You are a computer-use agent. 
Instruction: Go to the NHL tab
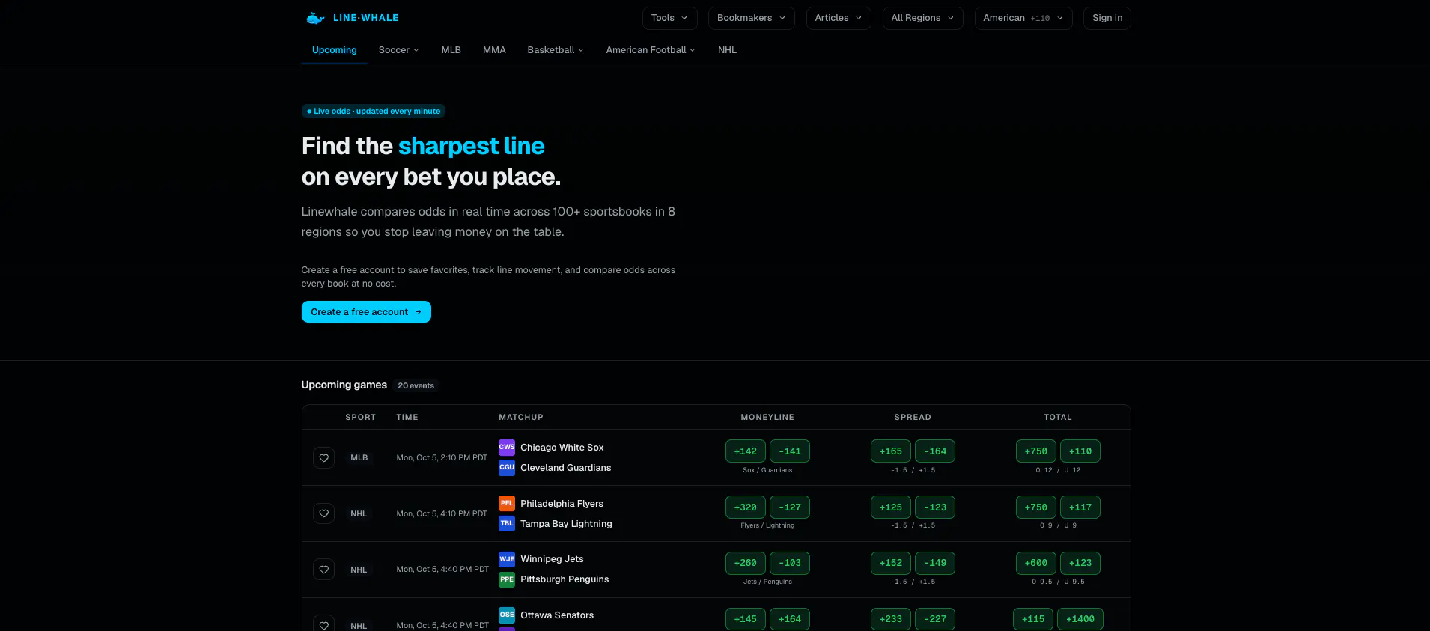click(x=727, y=50)
